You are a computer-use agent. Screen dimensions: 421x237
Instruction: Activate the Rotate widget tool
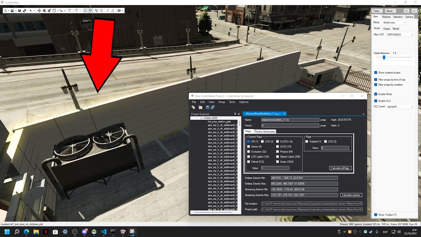pyautogui.click(x=44, y=11)
